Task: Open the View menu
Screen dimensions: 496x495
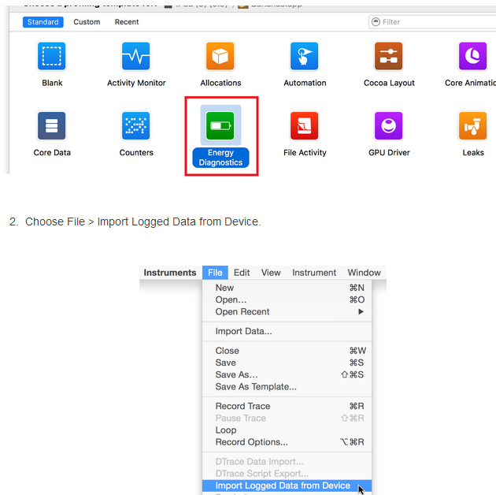Action: click(271, 273)
